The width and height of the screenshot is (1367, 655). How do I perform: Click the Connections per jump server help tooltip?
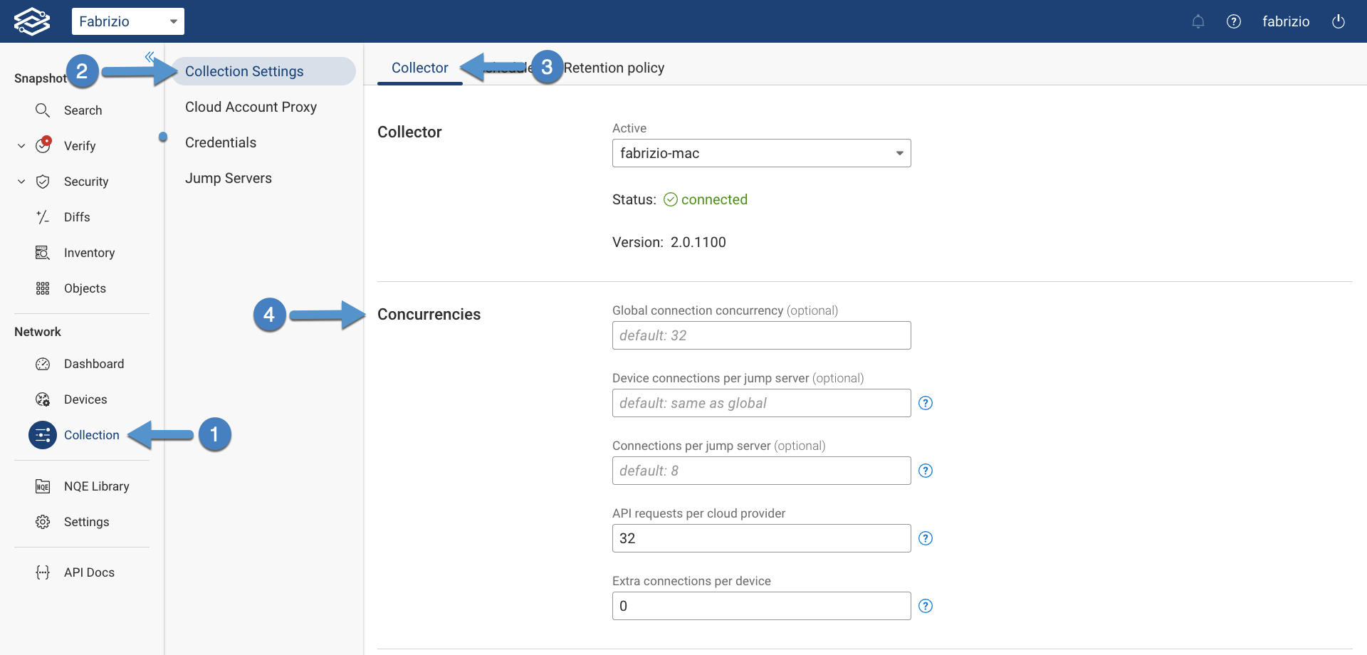click(926, 471)
